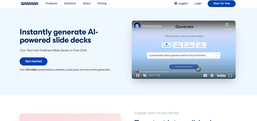Screen dimensions: 257x121
Task: Click the Get started button
Action: pos(33,61)
